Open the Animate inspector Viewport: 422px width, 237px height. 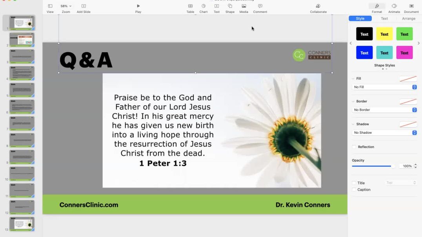[x=394, y=8]
